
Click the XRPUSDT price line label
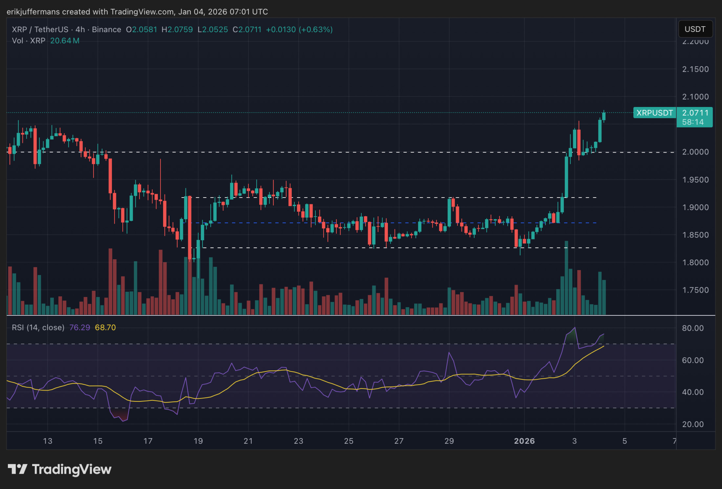(x=654, y=113)
